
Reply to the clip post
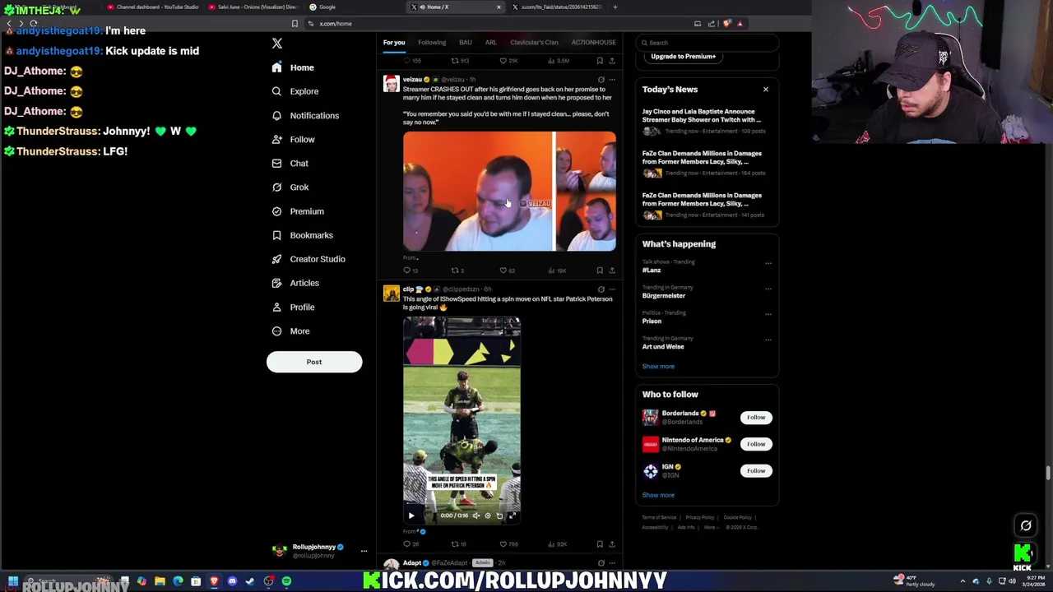click(410, 543)
